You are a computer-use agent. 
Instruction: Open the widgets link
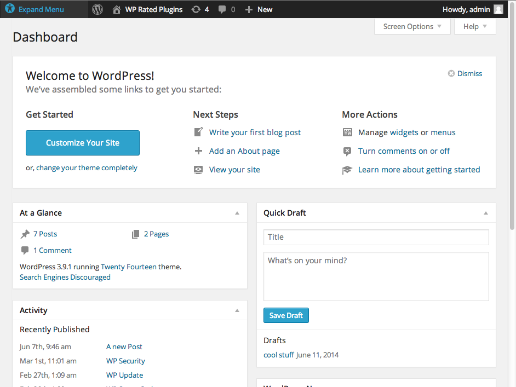[x=404, y=132]
